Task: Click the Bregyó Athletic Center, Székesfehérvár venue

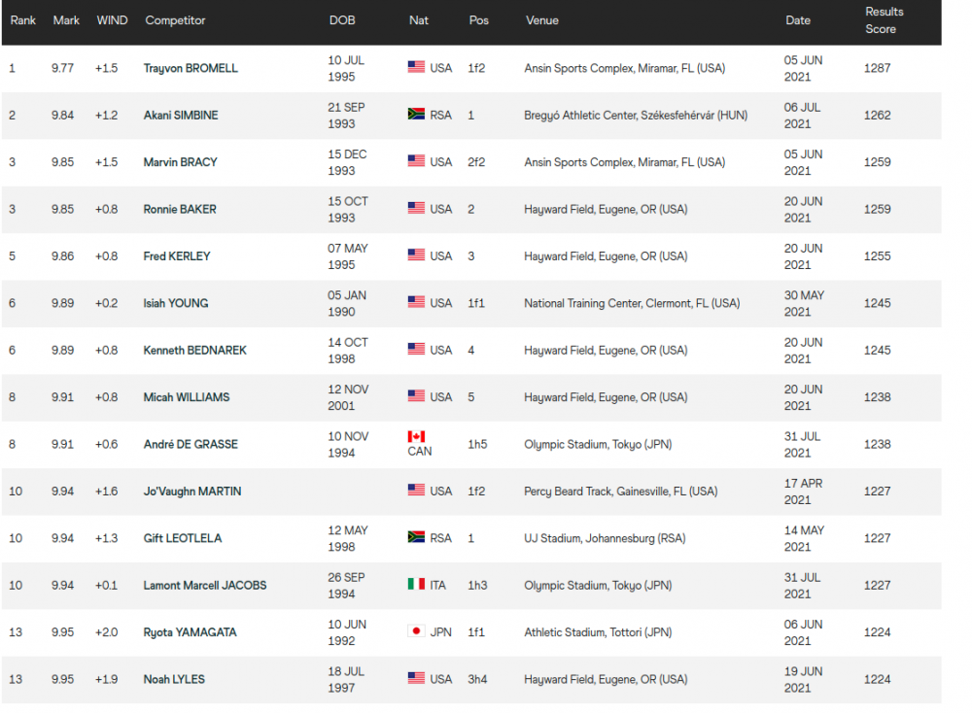Action: click(636, 116)
